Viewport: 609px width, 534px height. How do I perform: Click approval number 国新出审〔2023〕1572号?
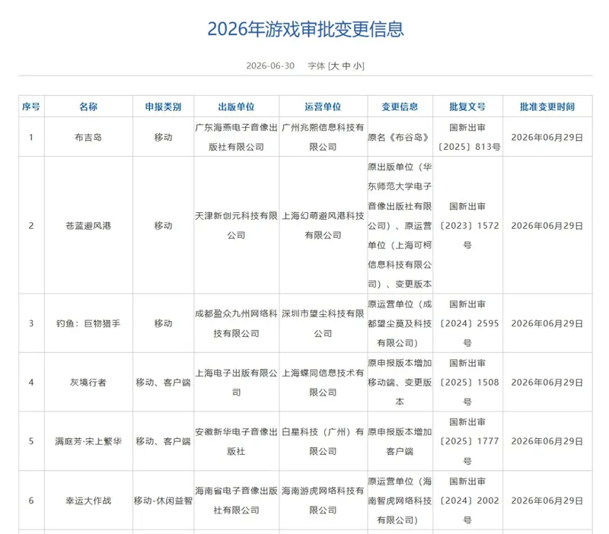pos(469,225)
